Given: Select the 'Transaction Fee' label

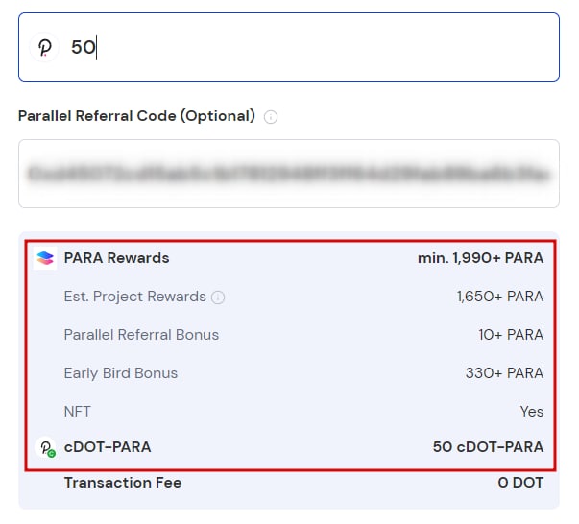Looking at the screenshot, I should (x=123, y=483).
